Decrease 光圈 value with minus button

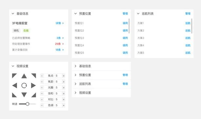click(42, 88)
